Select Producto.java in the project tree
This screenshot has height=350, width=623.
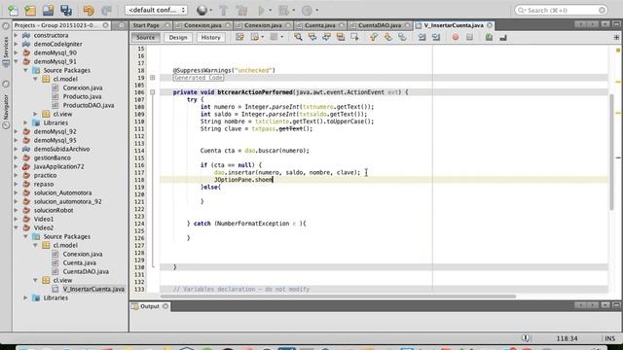(x=82, y=96)
